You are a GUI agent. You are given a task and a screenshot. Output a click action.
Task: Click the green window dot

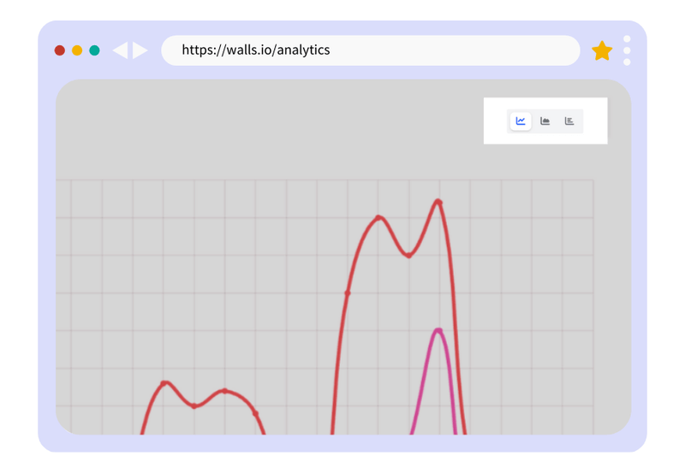pos(94,50)
